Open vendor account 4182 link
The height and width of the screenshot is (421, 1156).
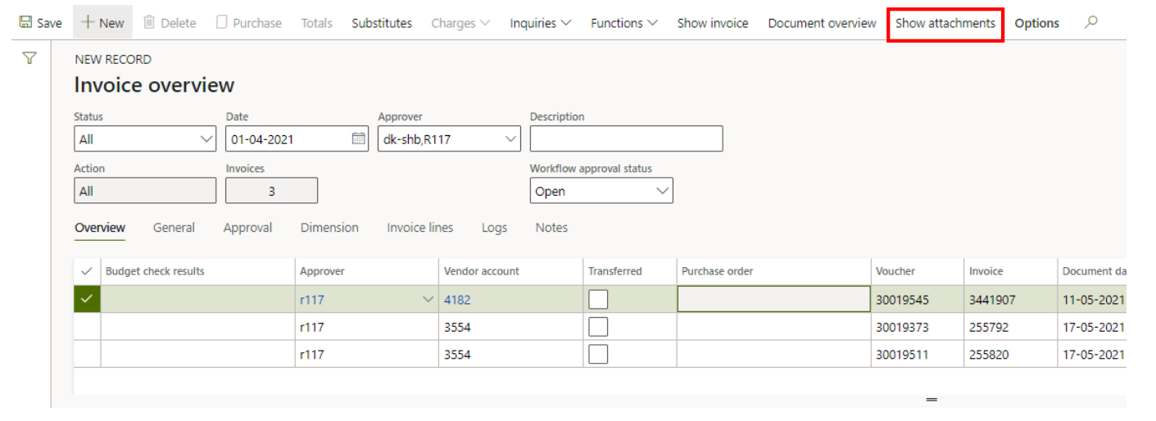click(x=457, y=300)
